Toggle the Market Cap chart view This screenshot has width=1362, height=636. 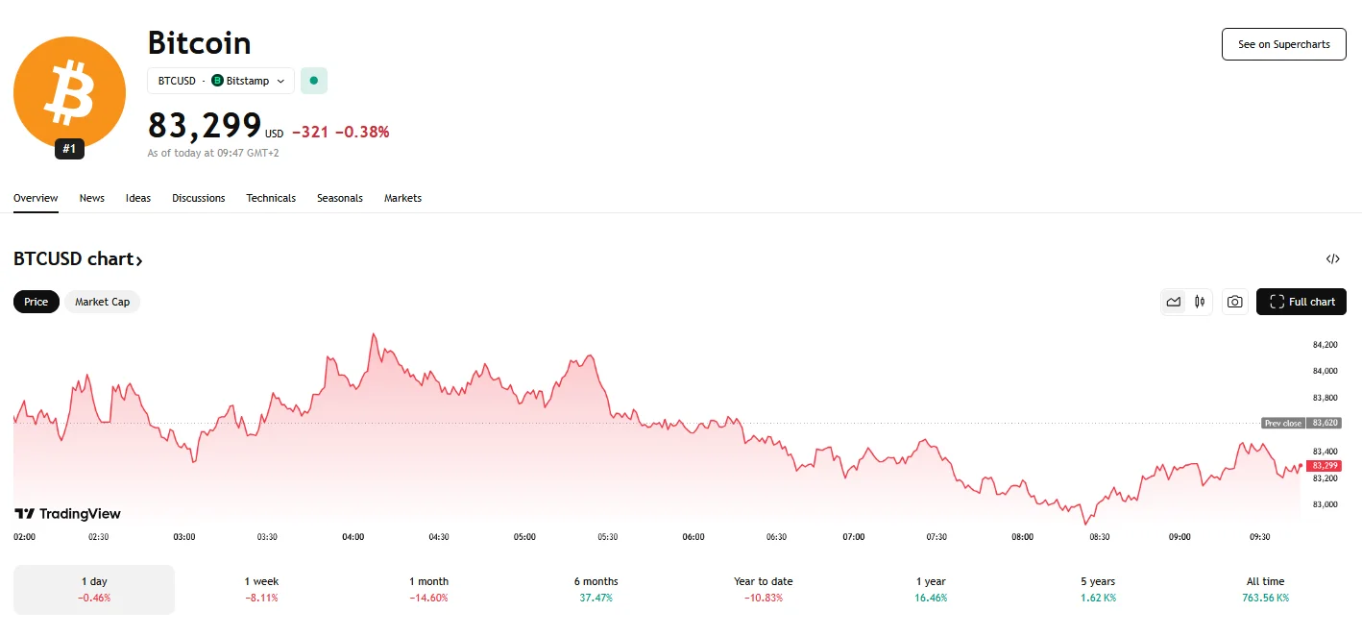(102, 302)
